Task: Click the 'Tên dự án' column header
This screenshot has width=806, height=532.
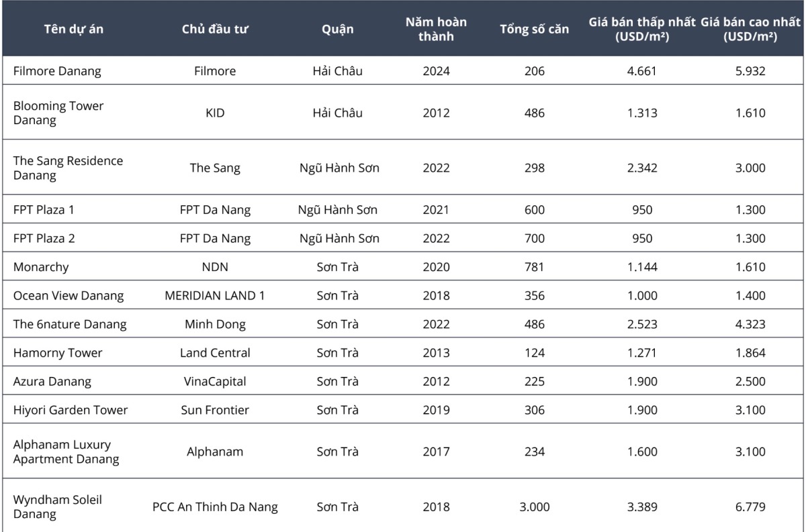Action: pos(74,29)
